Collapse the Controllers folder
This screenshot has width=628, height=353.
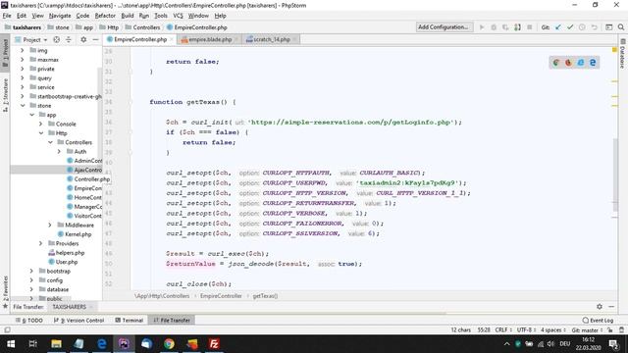[x=50, y=142]
